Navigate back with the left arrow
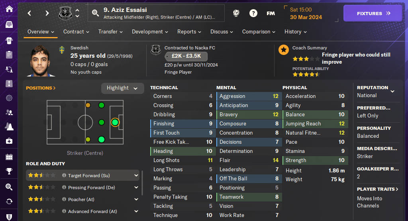This screenshot has width=408, height=221. pyautogui.click(x=29, y=13)
